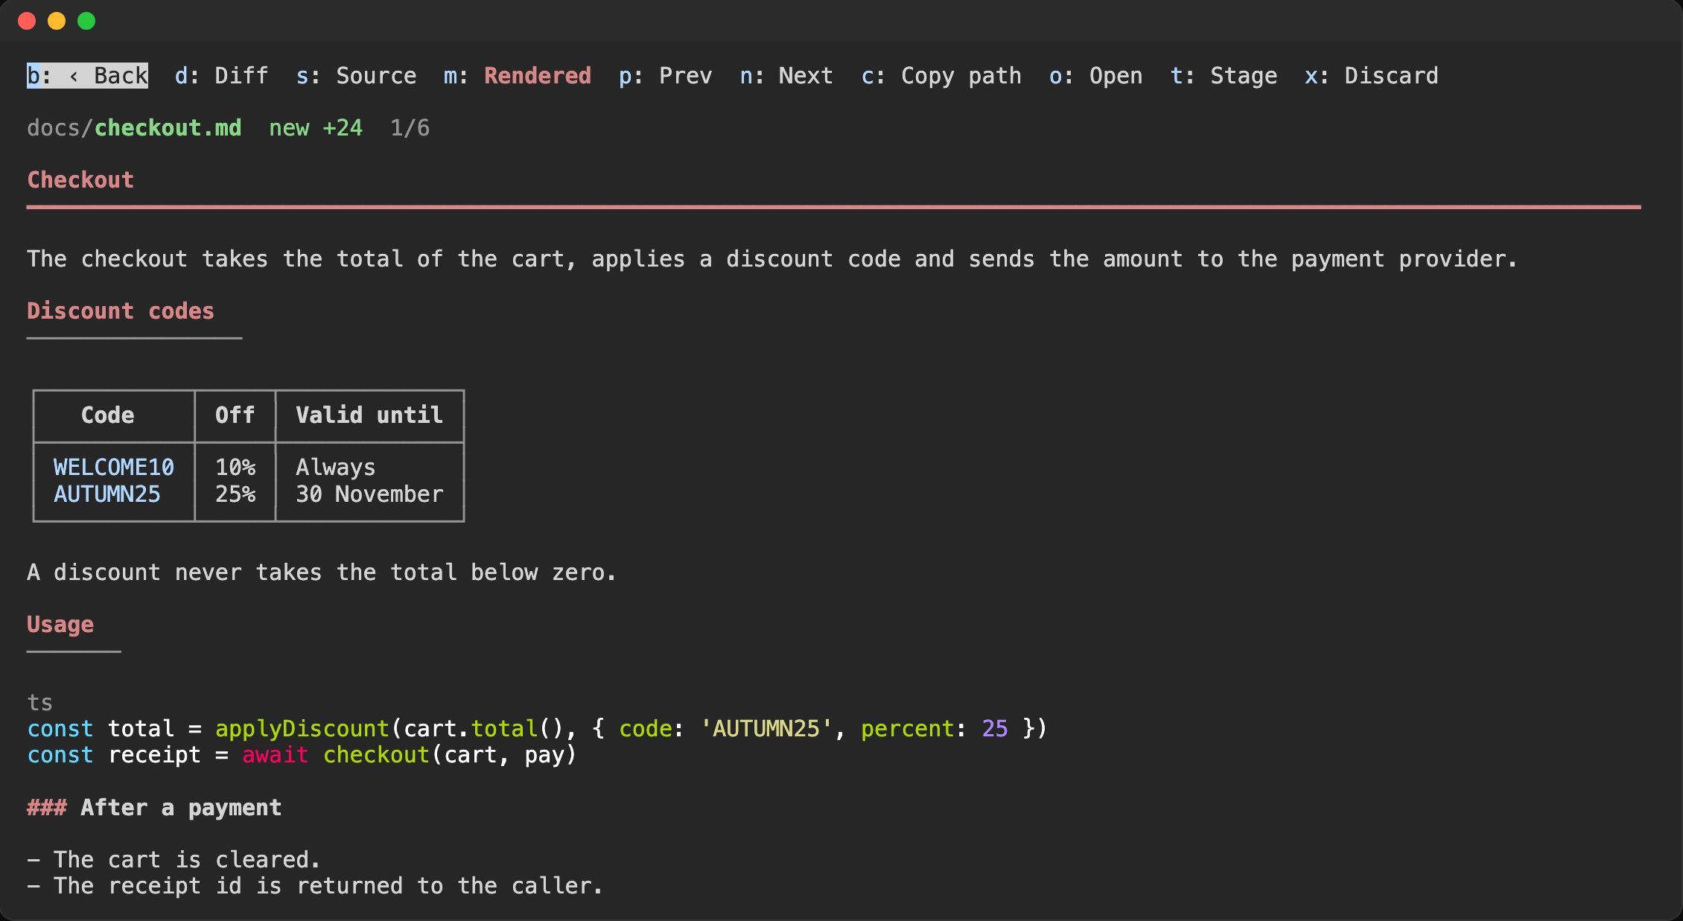Click the 'new +24' change indicator
1683x921 pixels.
[316, 128]
